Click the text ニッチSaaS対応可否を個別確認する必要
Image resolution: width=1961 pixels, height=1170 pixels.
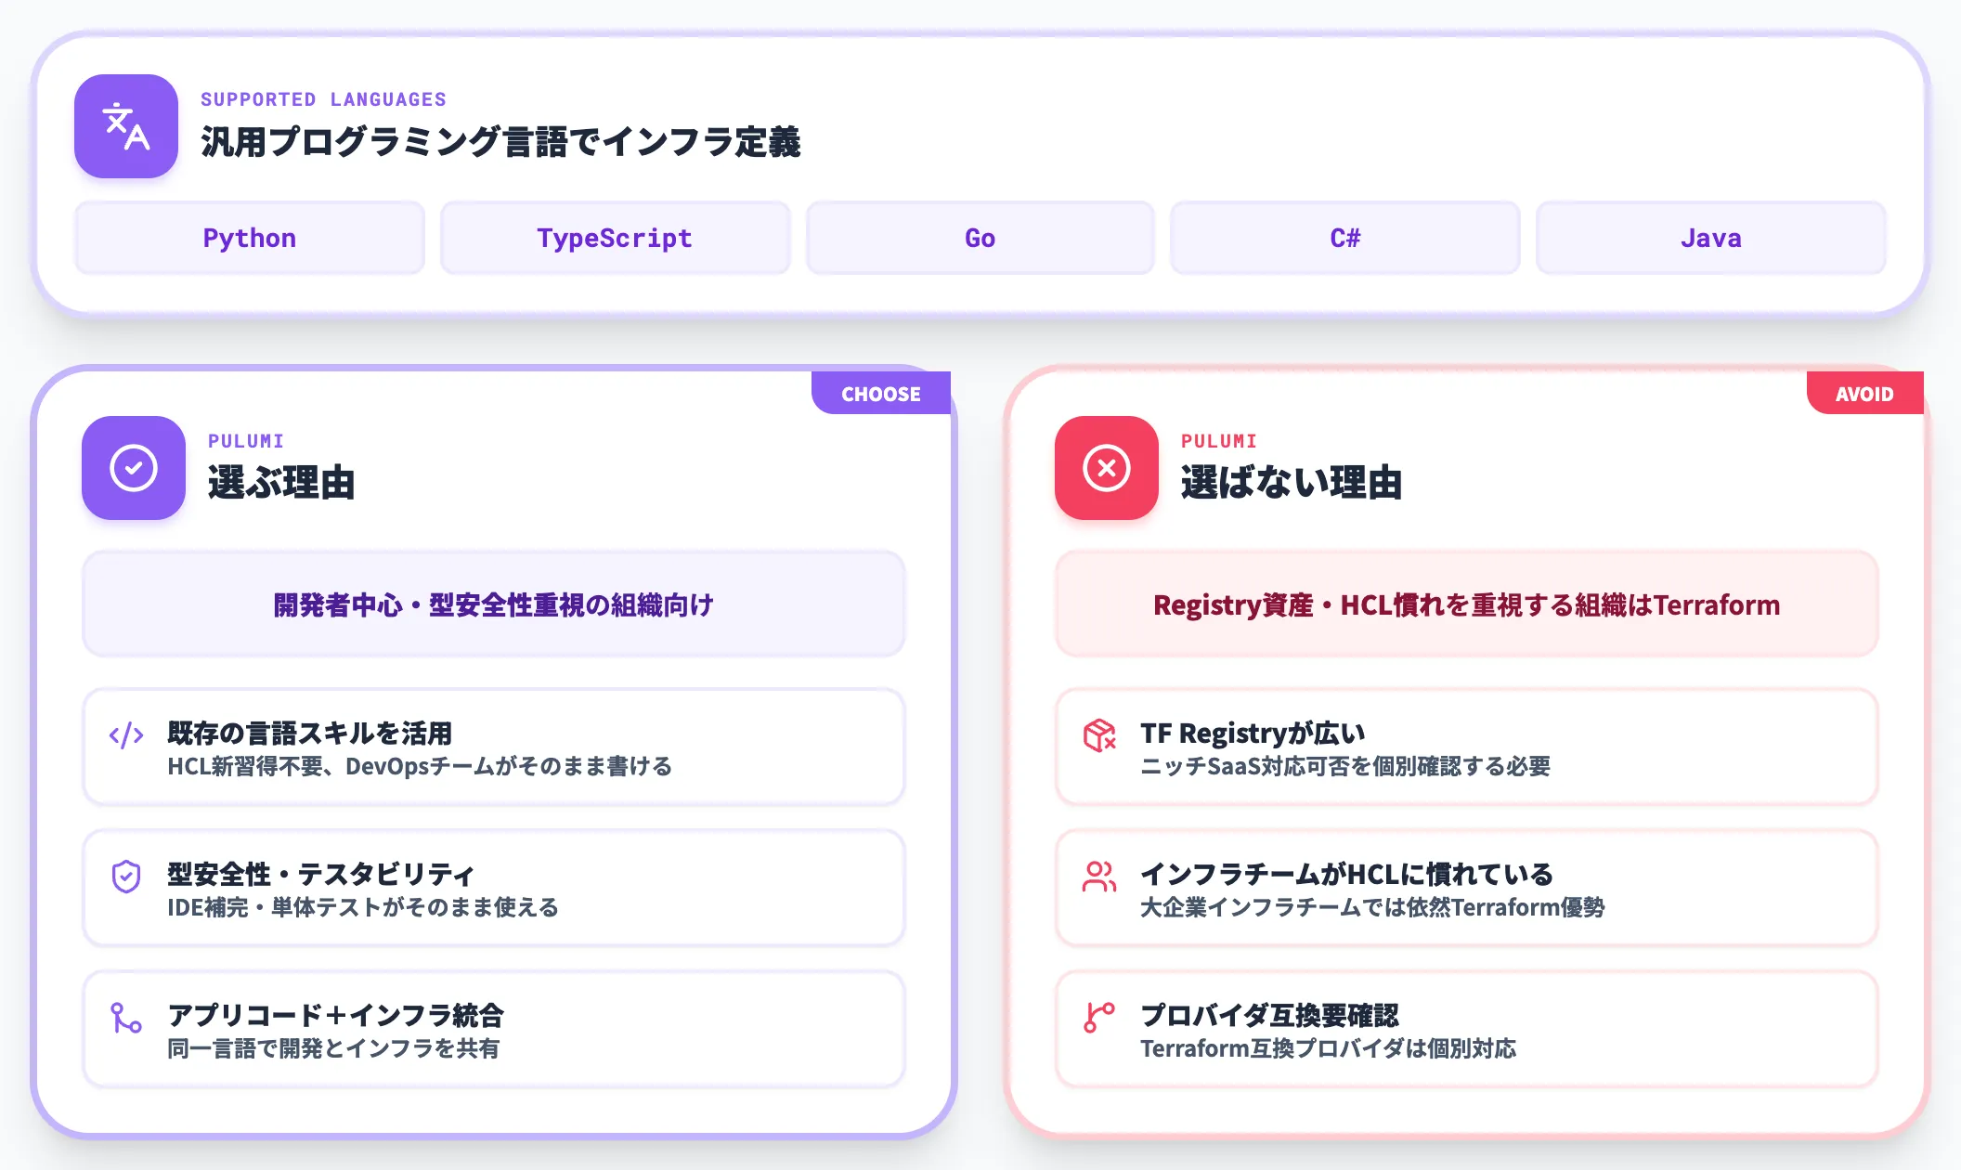point(1345,766)
